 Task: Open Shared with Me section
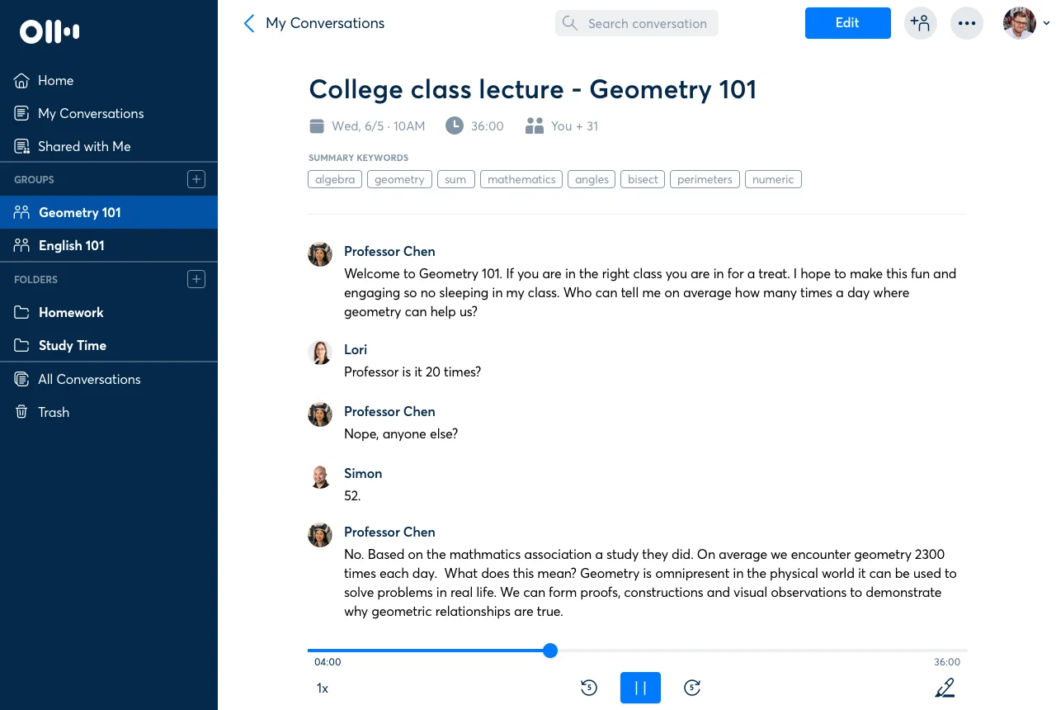(83, 146)
